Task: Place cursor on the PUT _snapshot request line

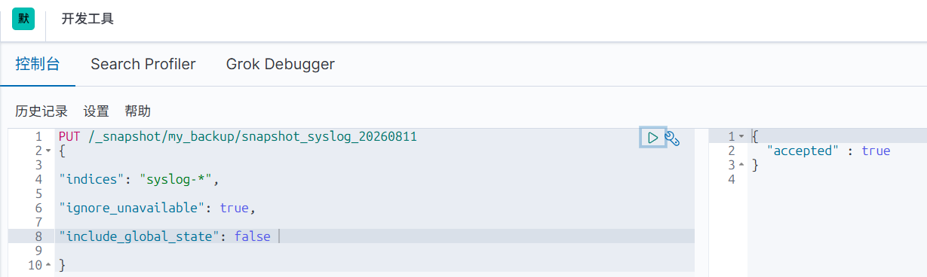Action: click(x=238, y=137)
